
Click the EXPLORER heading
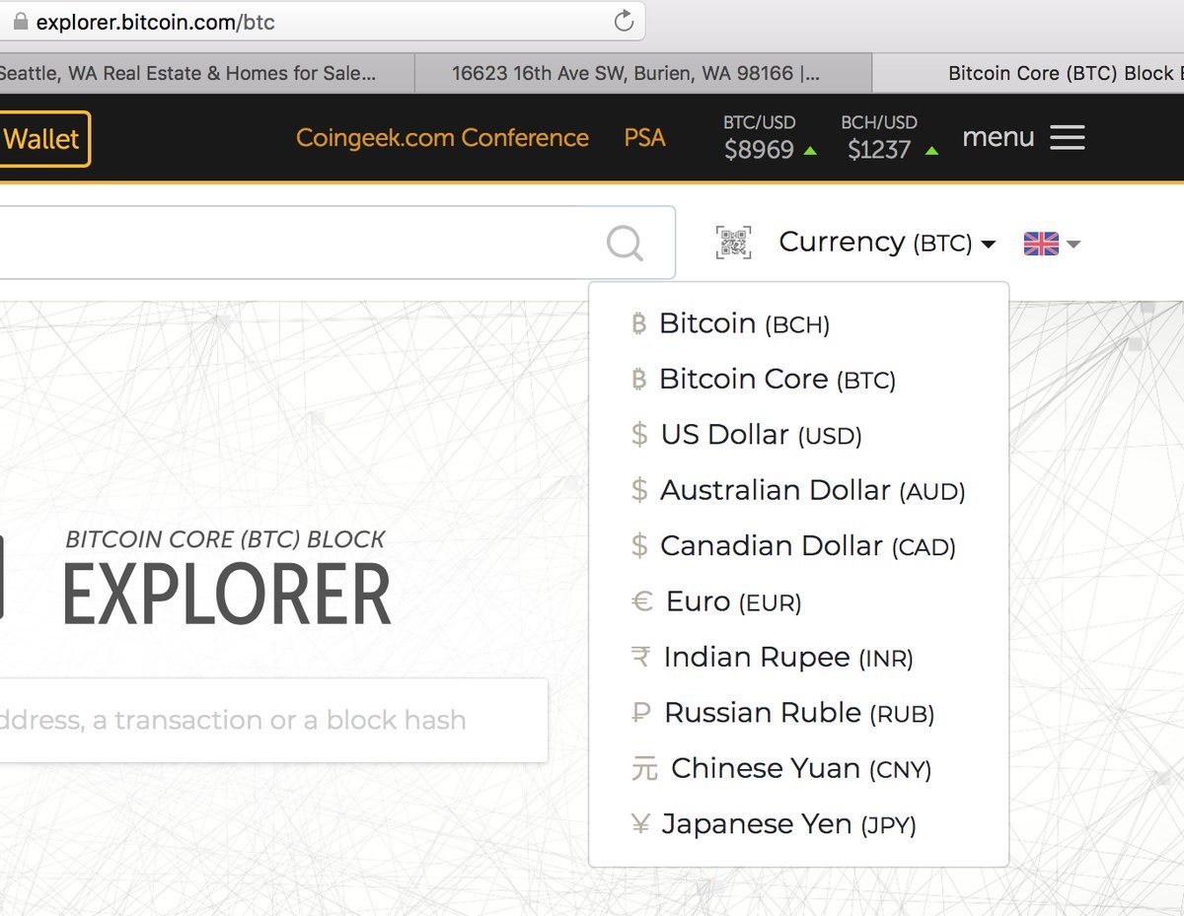point(227,595)
